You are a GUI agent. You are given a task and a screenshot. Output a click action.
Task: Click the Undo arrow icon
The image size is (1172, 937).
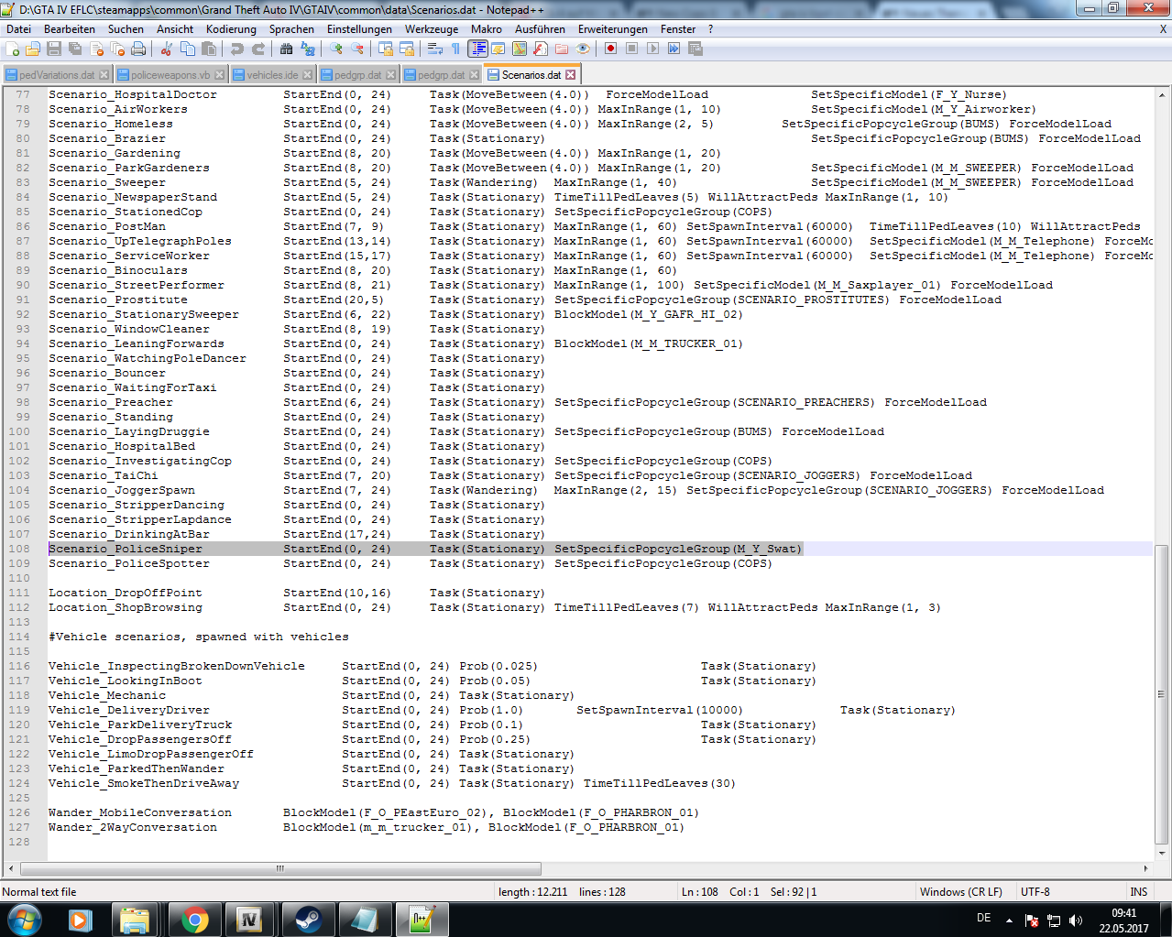click(237, 49)
